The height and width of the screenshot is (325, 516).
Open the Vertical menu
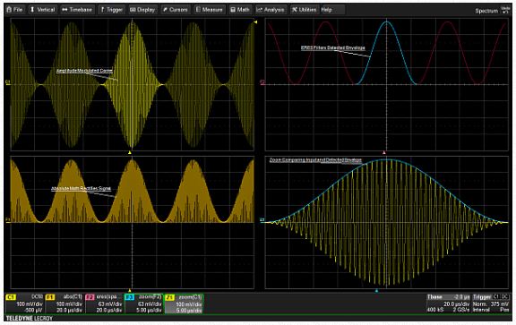43,10
